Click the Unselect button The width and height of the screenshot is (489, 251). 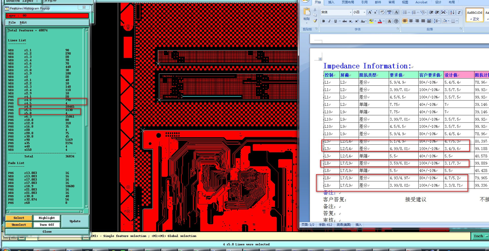pos(19,225)
